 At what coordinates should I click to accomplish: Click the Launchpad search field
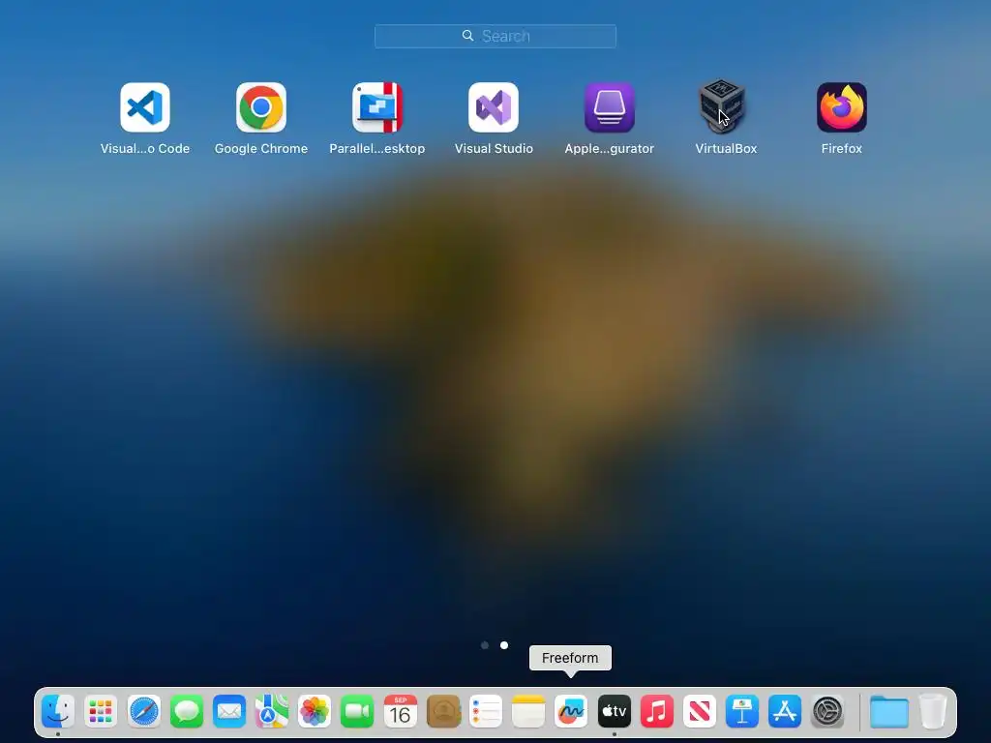coord(495,36)
